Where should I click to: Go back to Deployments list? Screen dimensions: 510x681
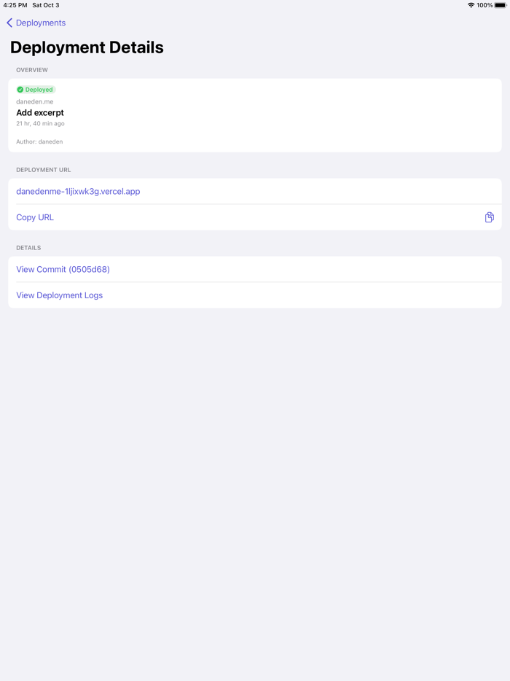[x=40, y=23]
